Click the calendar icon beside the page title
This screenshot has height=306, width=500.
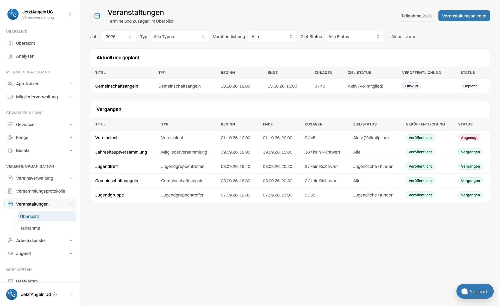(97, 16)
